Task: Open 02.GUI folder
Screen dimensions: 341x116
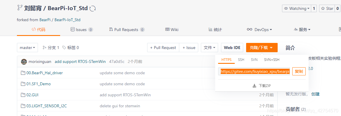Action: pyautogui.click(x=32, y=95)
